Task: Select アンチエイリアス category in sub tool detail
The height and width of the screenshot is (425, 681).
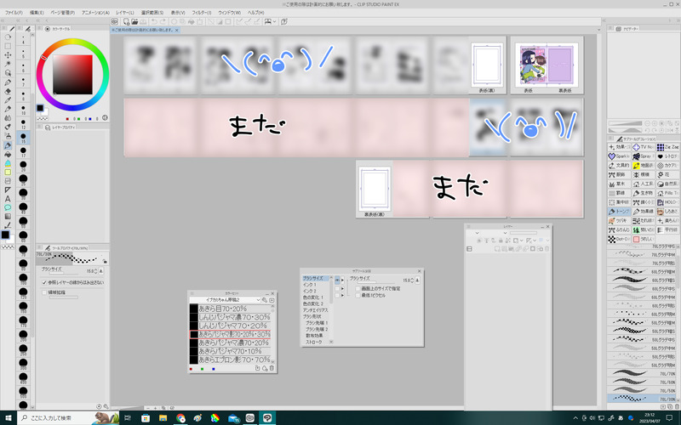Action: click(x=315, y=310)
